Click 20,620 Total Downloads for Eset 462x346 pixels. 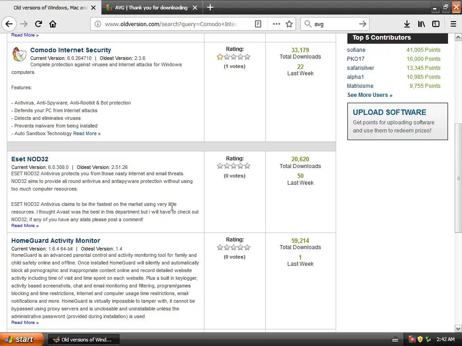[300, 162]
